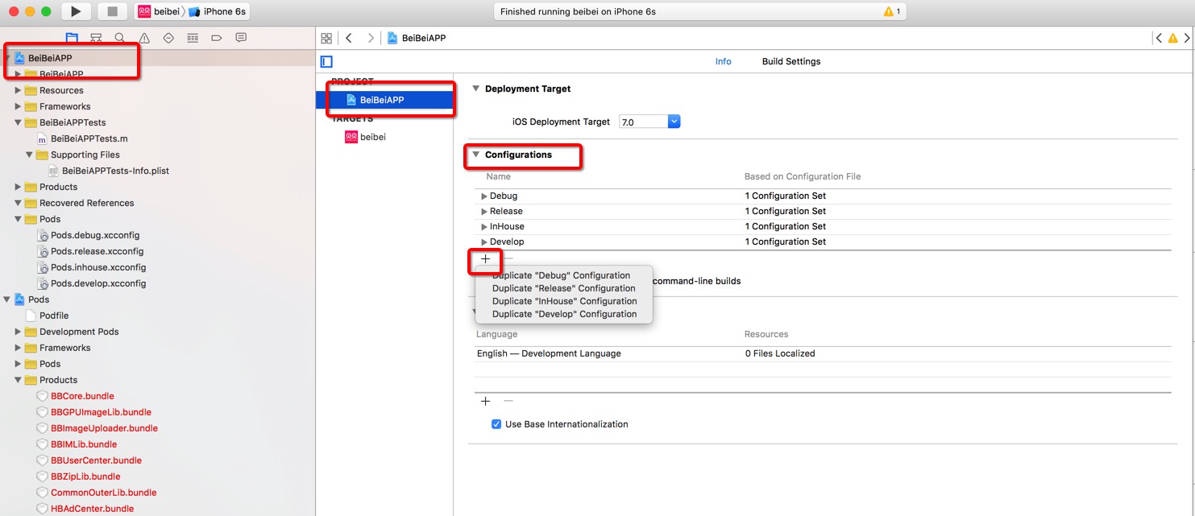Jump to previous issue arrow
This screenshot has height=516, width=1195.
1159,38
